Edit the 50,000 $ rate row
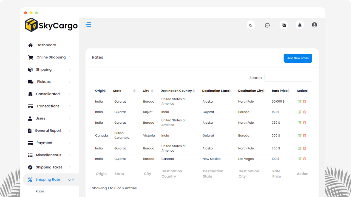 [x=299, y=102]
